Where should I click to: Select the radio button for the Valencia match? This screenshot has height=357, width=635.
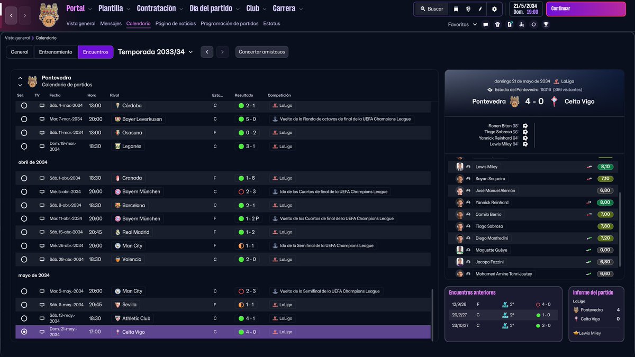tap(24, 260)
